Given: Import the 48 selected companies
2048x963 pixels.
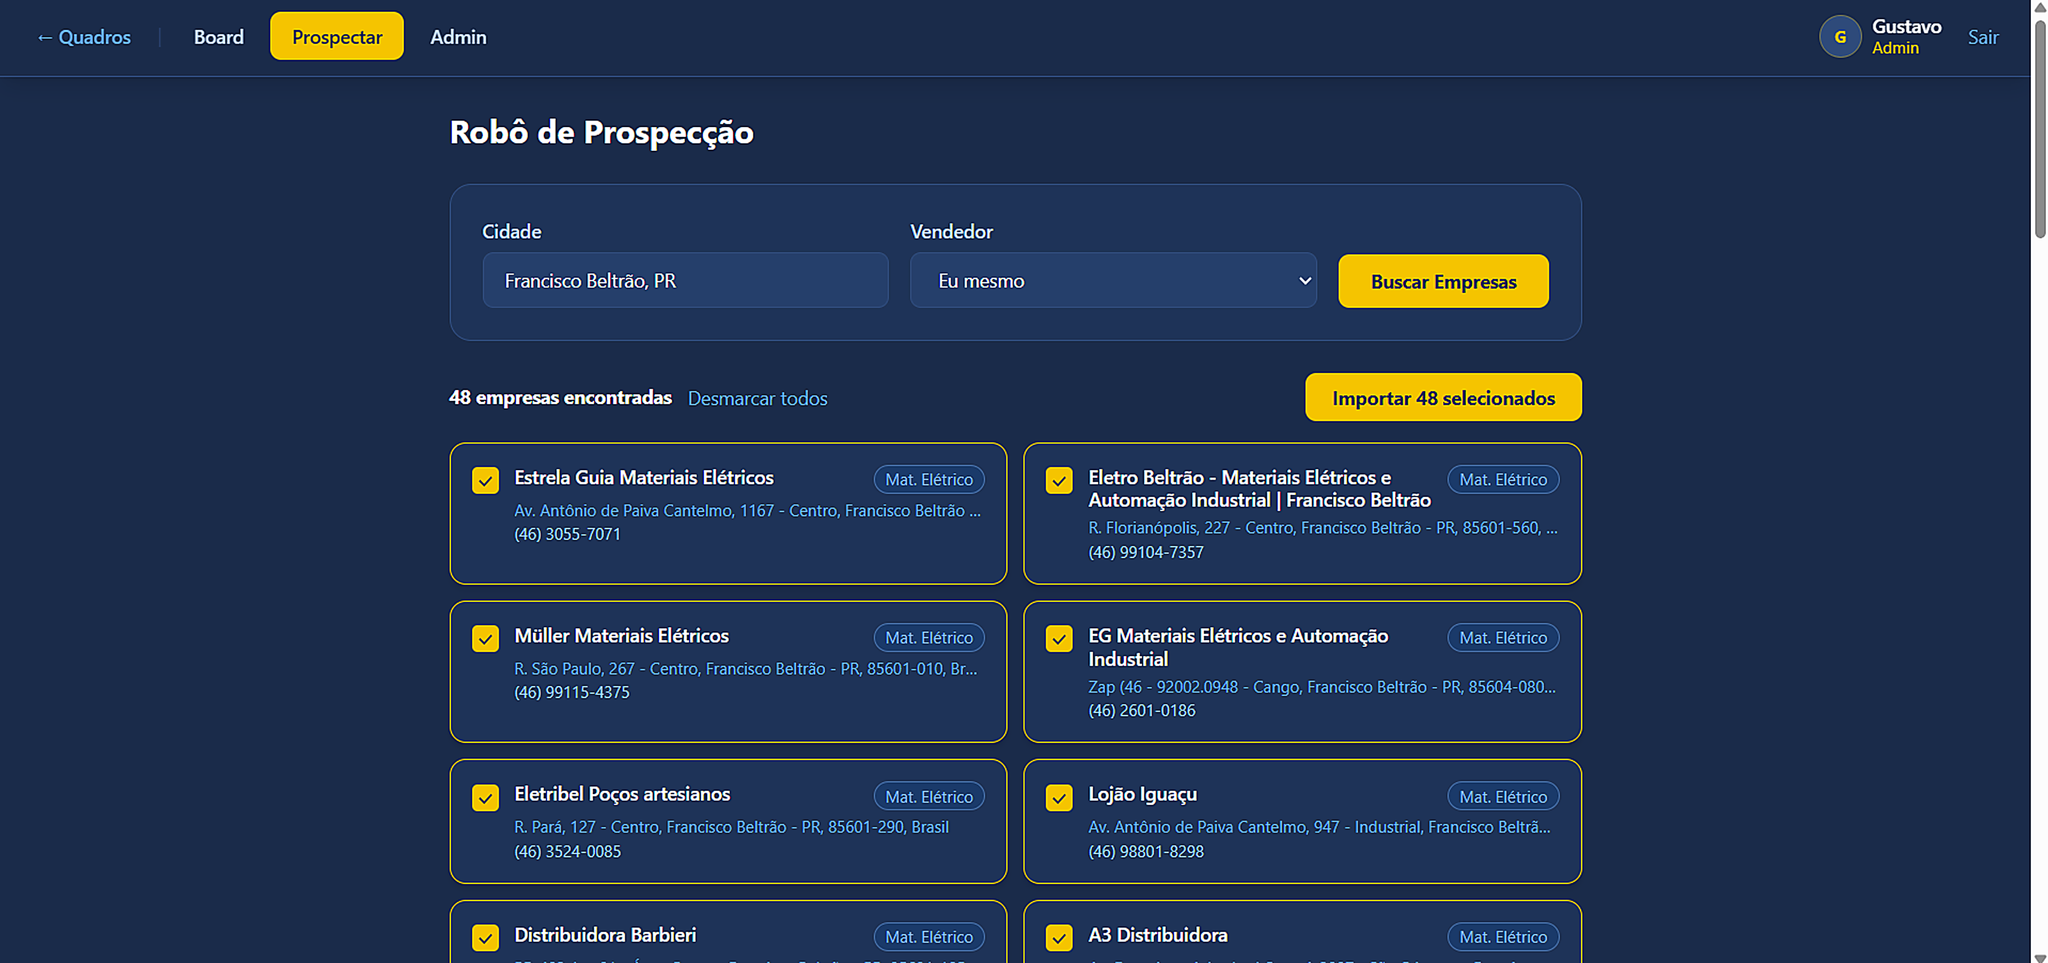Looking at the screenshot, I should tap(1443, 398).
